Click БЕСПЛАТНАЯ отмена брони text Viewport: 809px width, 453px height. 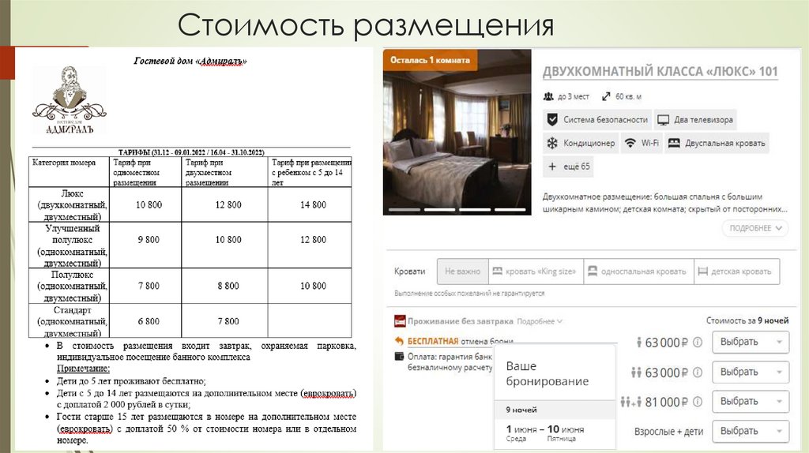coord(459,341)
